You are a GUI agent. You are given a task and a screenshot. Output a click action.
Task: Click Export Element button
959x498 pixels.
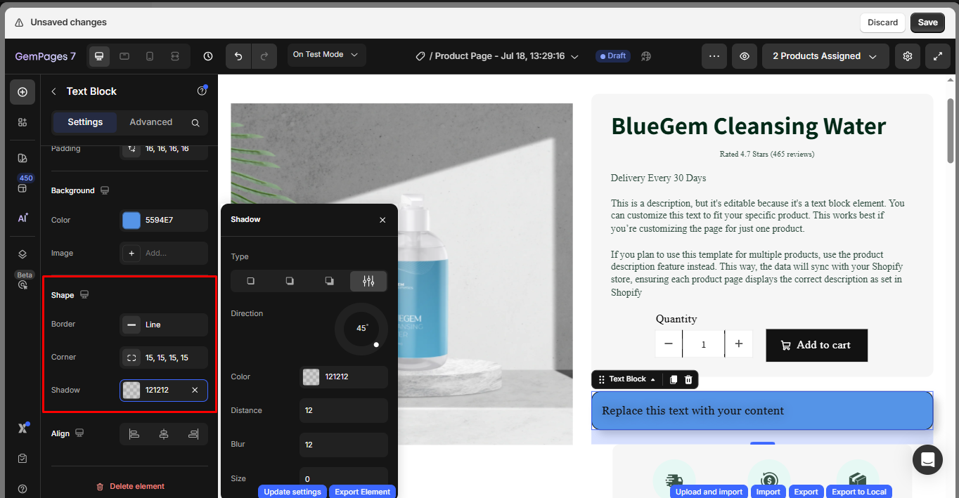tap(362, 492)
